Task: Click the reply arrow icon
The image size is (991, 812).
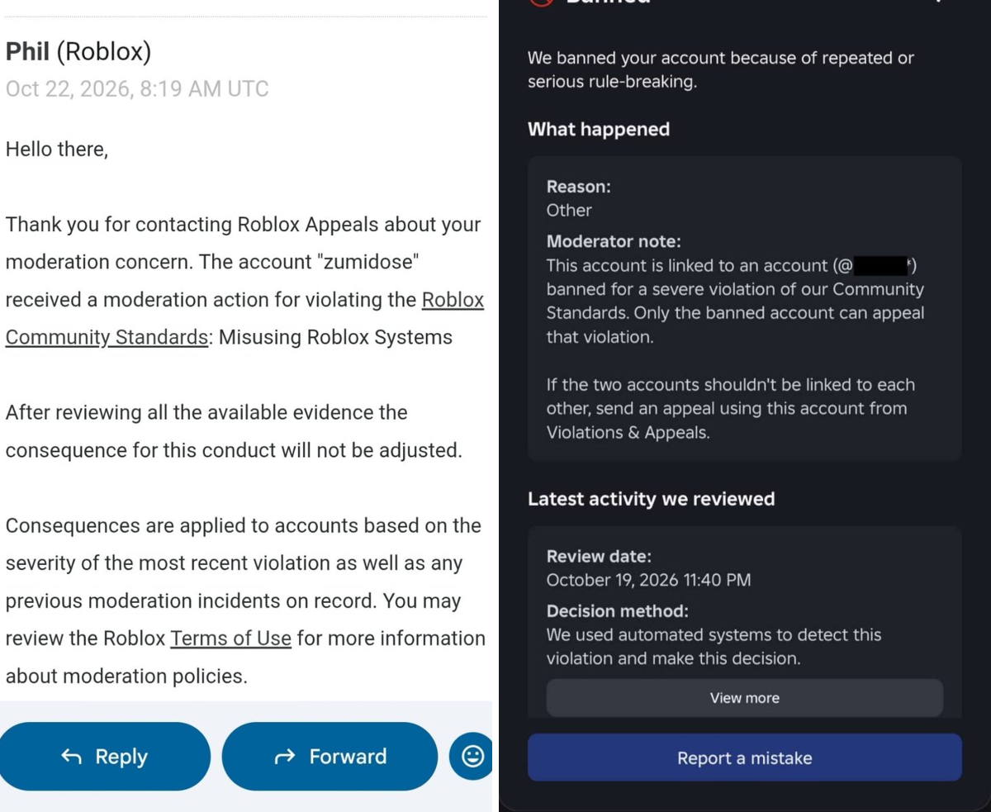Action: 72,757
